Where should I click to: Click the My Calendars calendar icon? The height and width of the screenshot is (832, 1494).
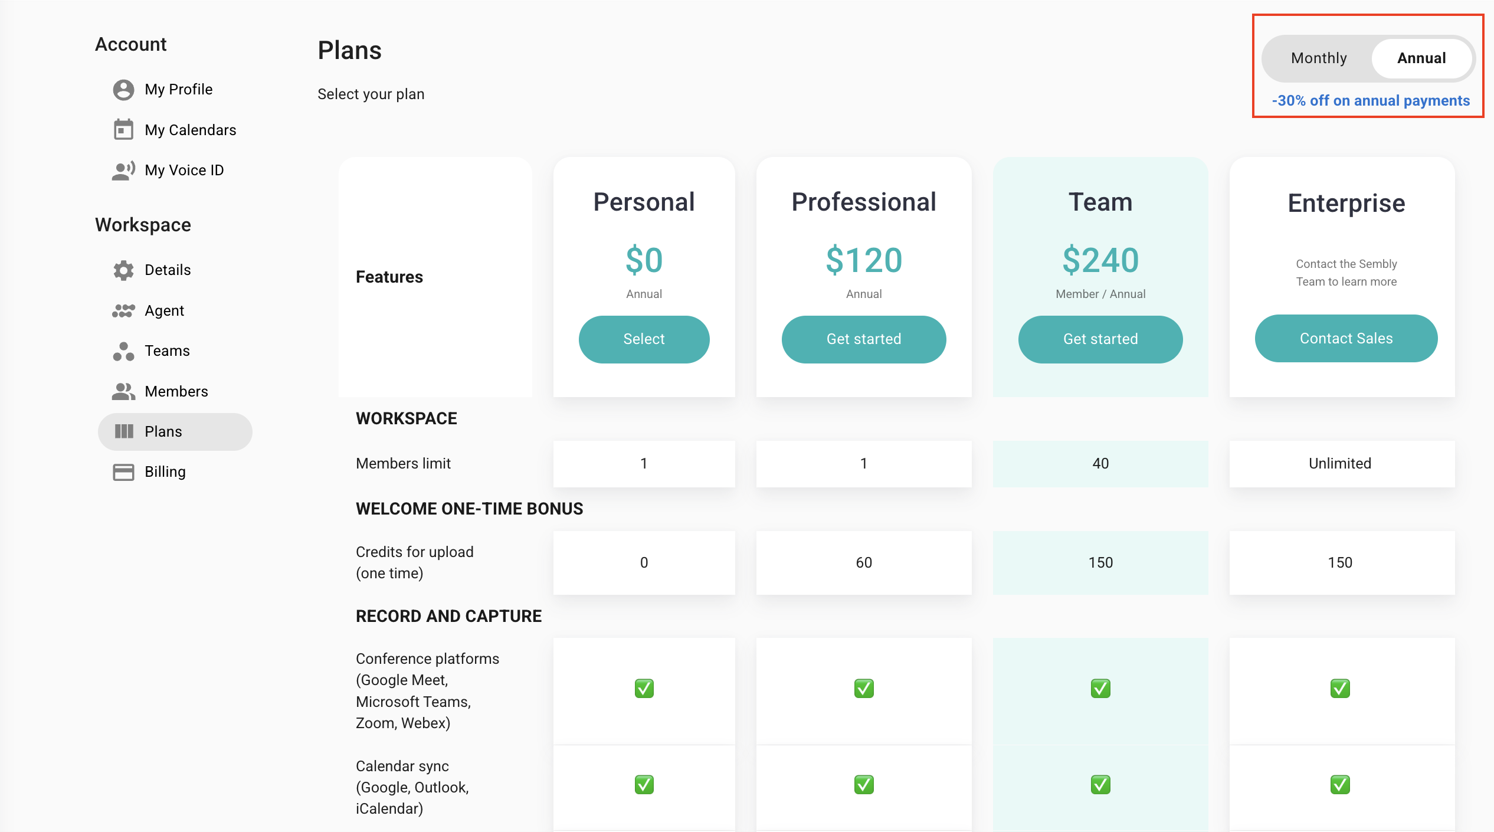pyautogui.click(x=123, y=130)
